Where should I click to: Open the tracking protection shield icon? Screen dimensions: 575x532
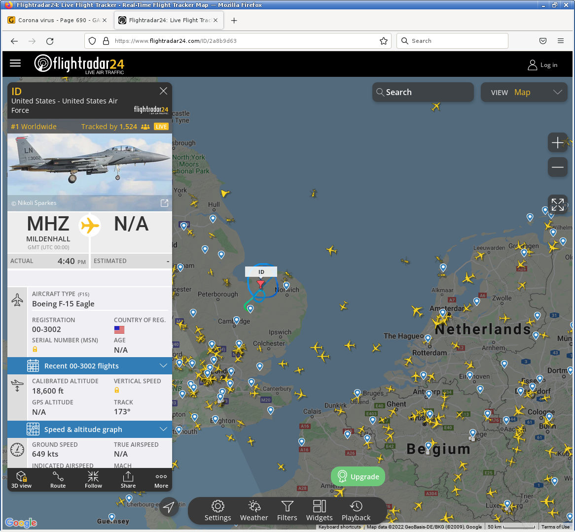(x=92, y=41)
